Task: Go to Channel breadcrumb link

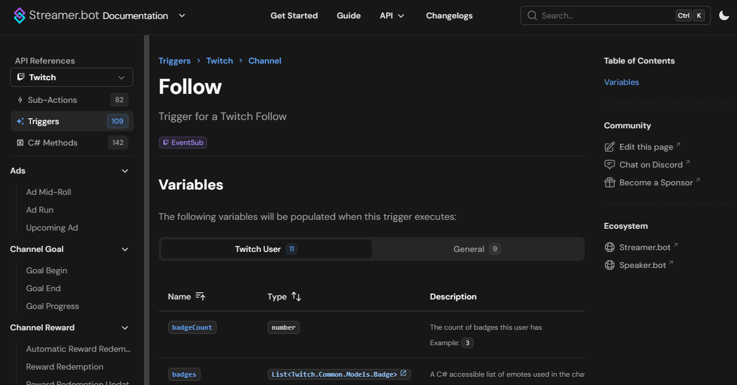Action: click(265, 61)
